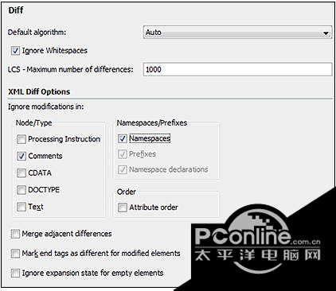Click the Namespace declarations checkbox
This screenshot has height=291, width=336.
pos(123,169)
